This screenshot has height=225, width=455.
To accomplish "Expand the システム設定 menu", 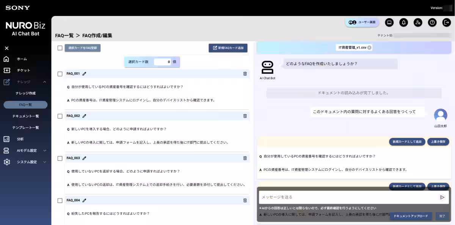I will (x=25, y=162).
